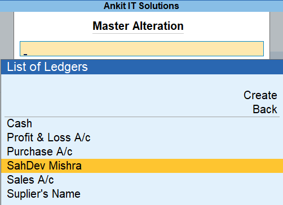Select Create in the ledger list
The image size is (283, 205).
tap(260, 95)
